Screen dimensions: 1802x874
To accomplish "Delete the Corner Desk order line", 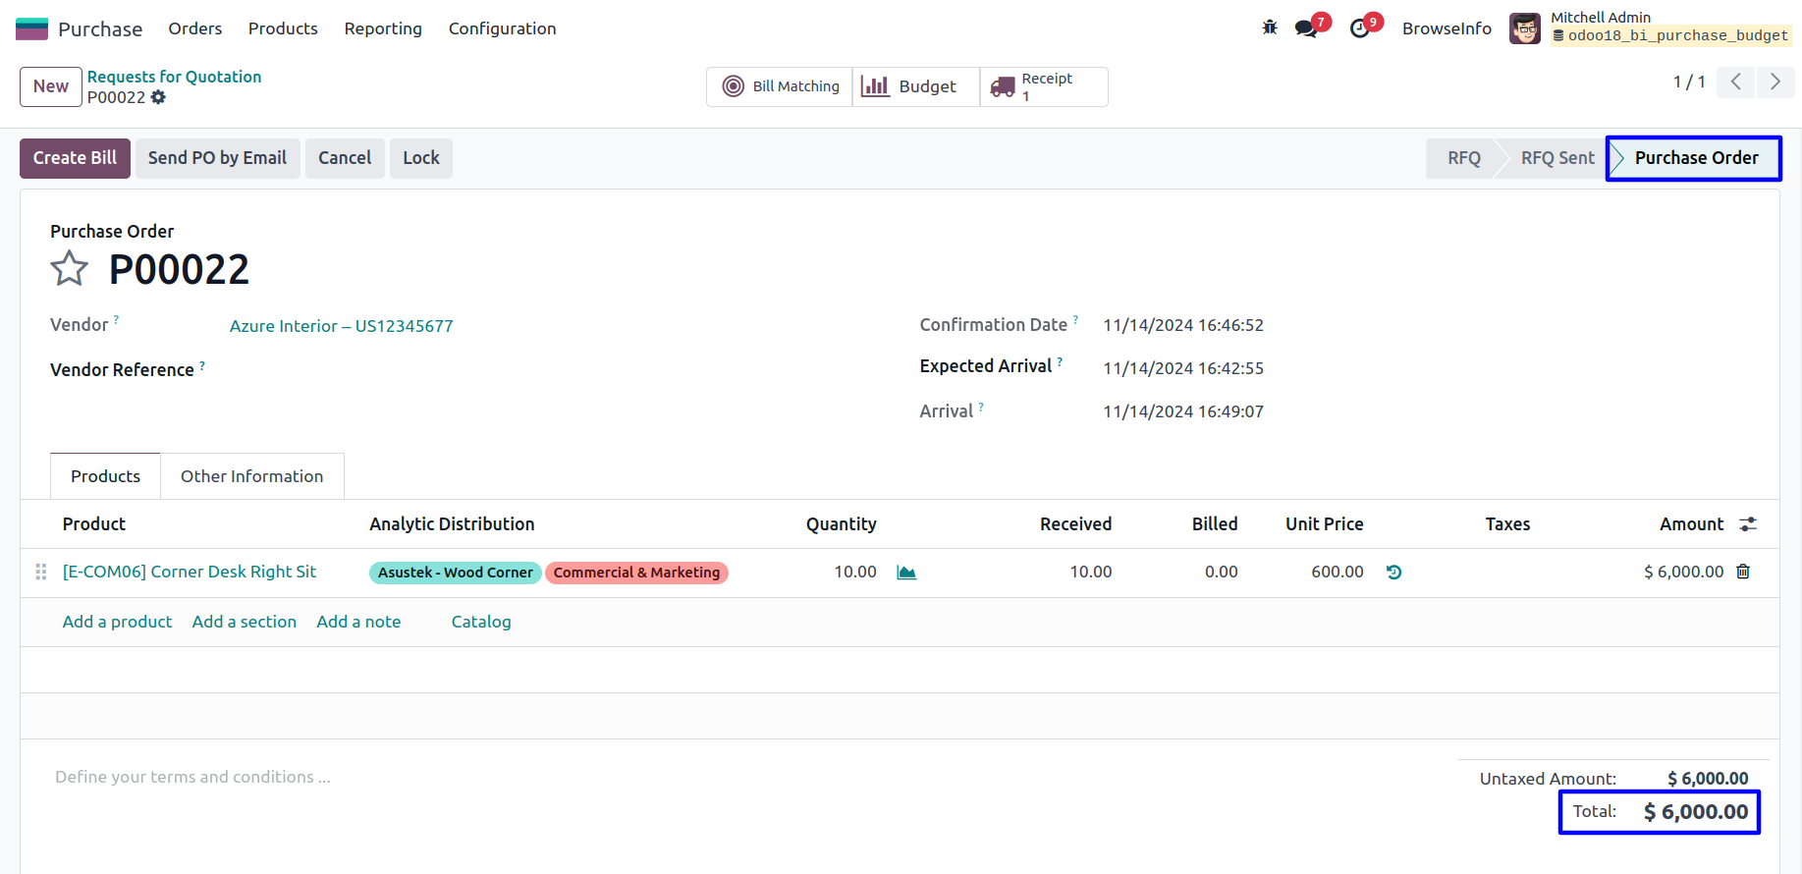I will [x=1743, y=572].
